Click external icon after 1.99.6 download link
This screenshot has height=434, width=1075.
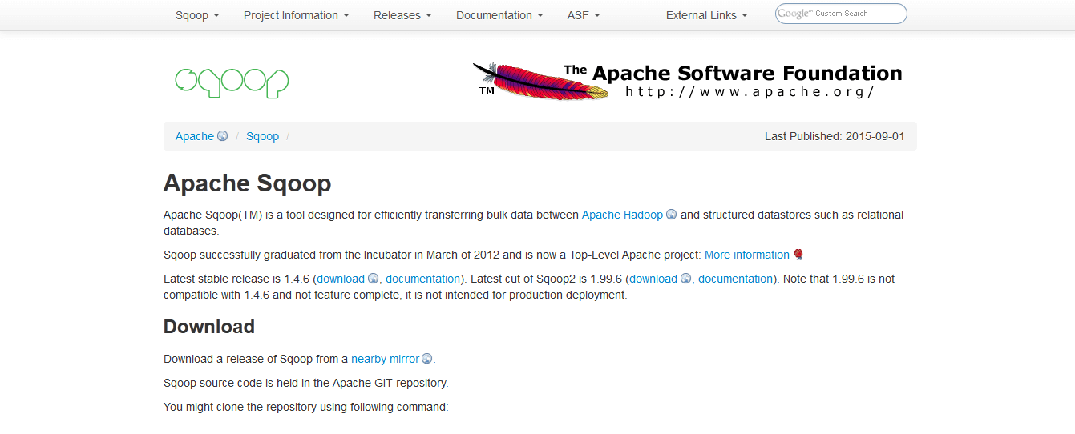(685, 279)
